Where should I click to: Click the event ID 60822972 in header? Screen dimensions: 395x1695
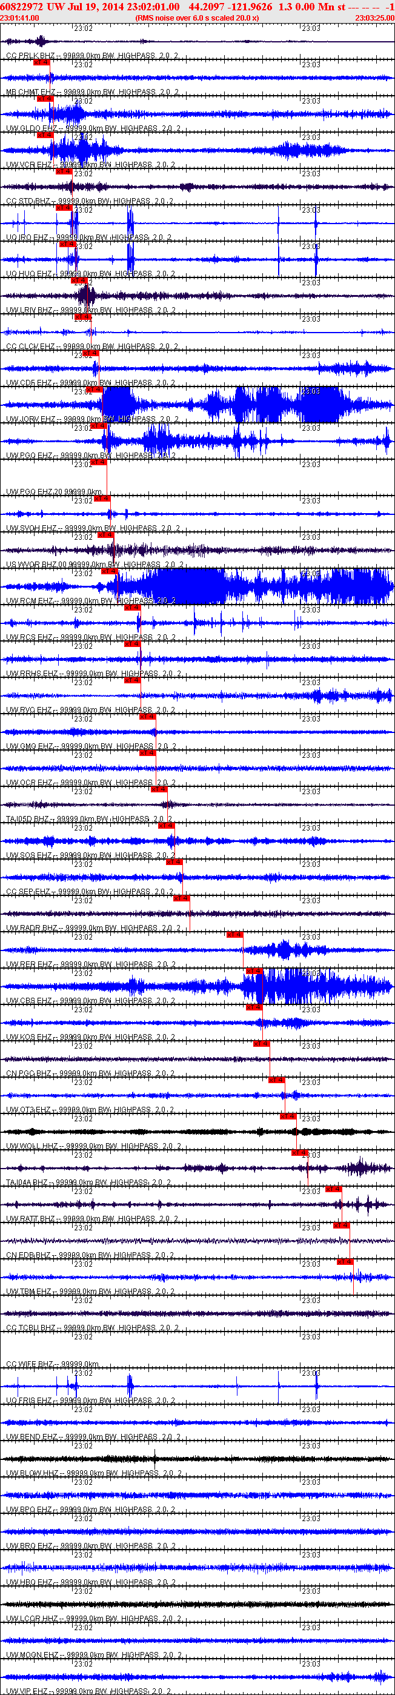click(x=22, y=7)
